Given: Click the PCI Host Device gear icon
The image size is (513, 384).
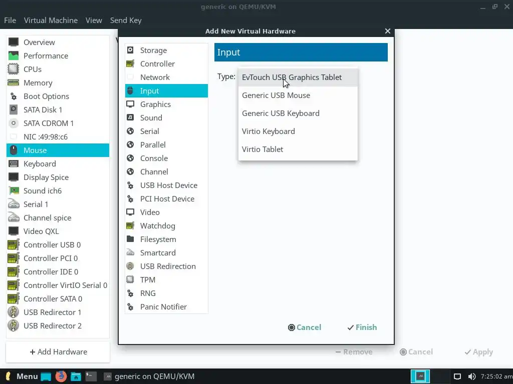Looking at the screenshot, I should click(130, 198).
